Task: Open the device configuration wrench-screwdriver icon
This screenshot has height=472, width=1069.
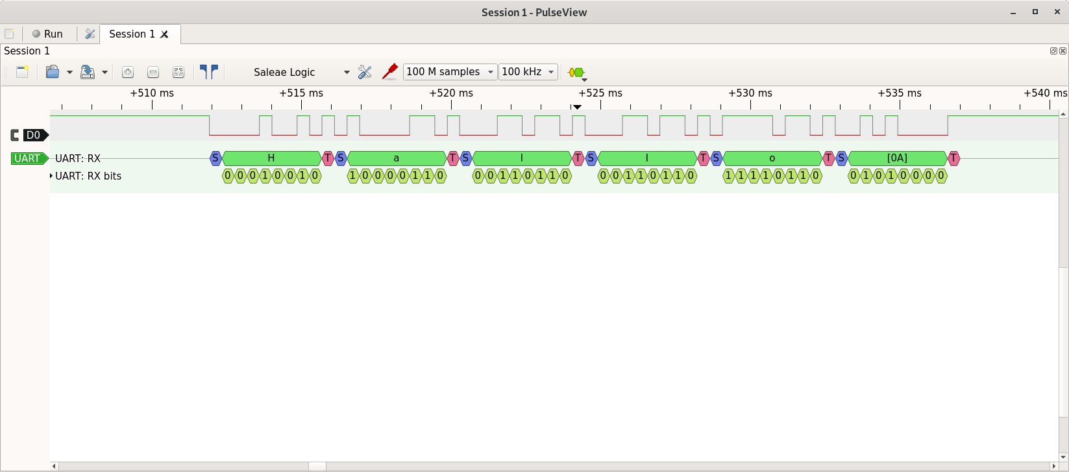Action: pyautogui.click(x=365, y=72)
